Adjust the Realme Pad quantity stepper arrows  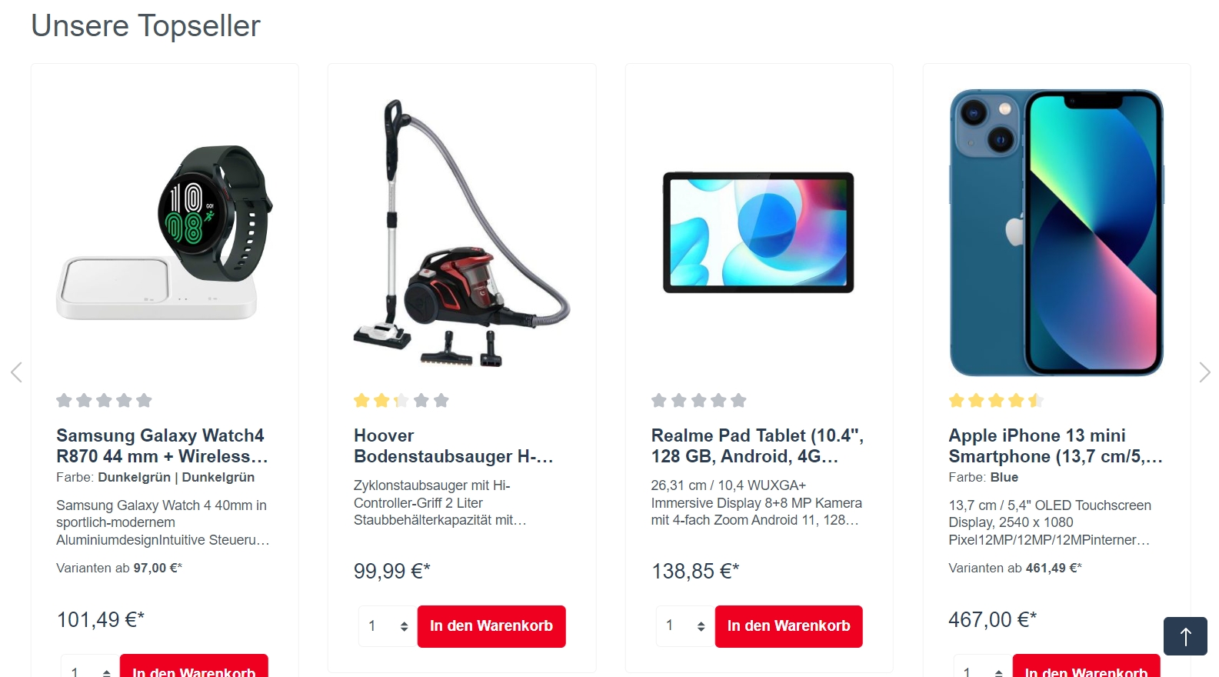click(x=701, y=626)
